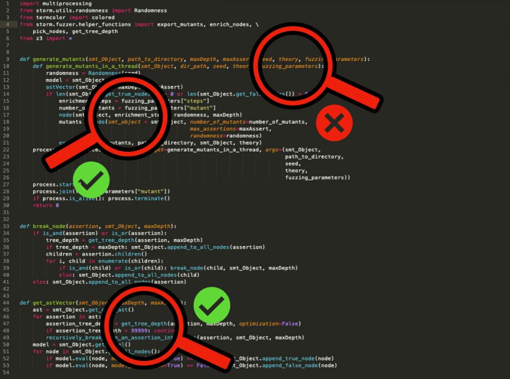Click the green checkmark near process.start line
This screenshot has width=510, height=379.
pos(91,179)
